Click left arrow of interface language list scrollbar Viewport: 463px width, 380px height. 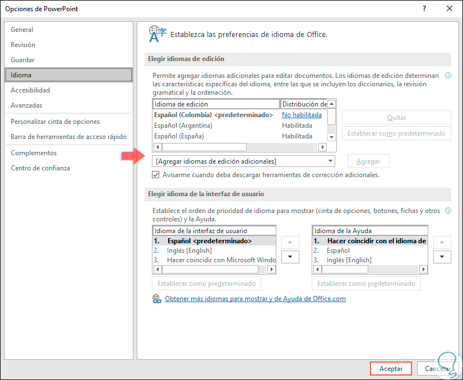(158, 269)
